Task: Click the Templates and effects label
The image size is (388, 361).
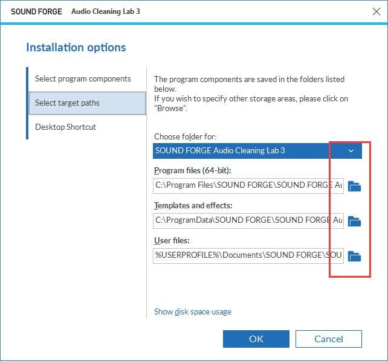Action: pyautogui.click(x=193, y=206)
